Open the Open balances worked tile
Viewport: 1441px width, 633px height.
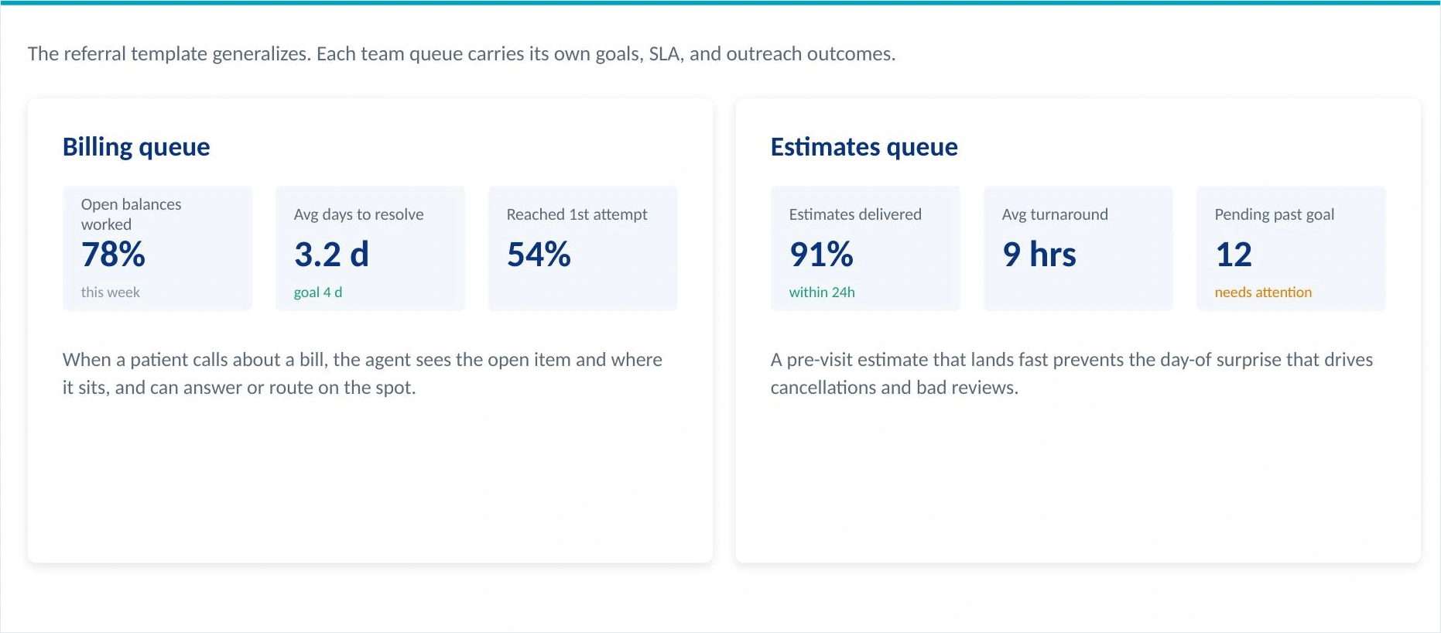[x=157, y=248]
